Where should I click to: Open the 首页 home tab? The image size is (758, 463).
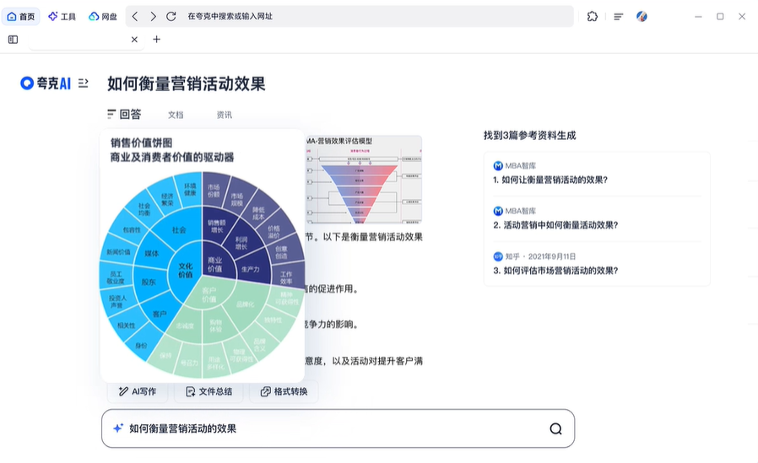pyautogui.click(x=21, y=16)
